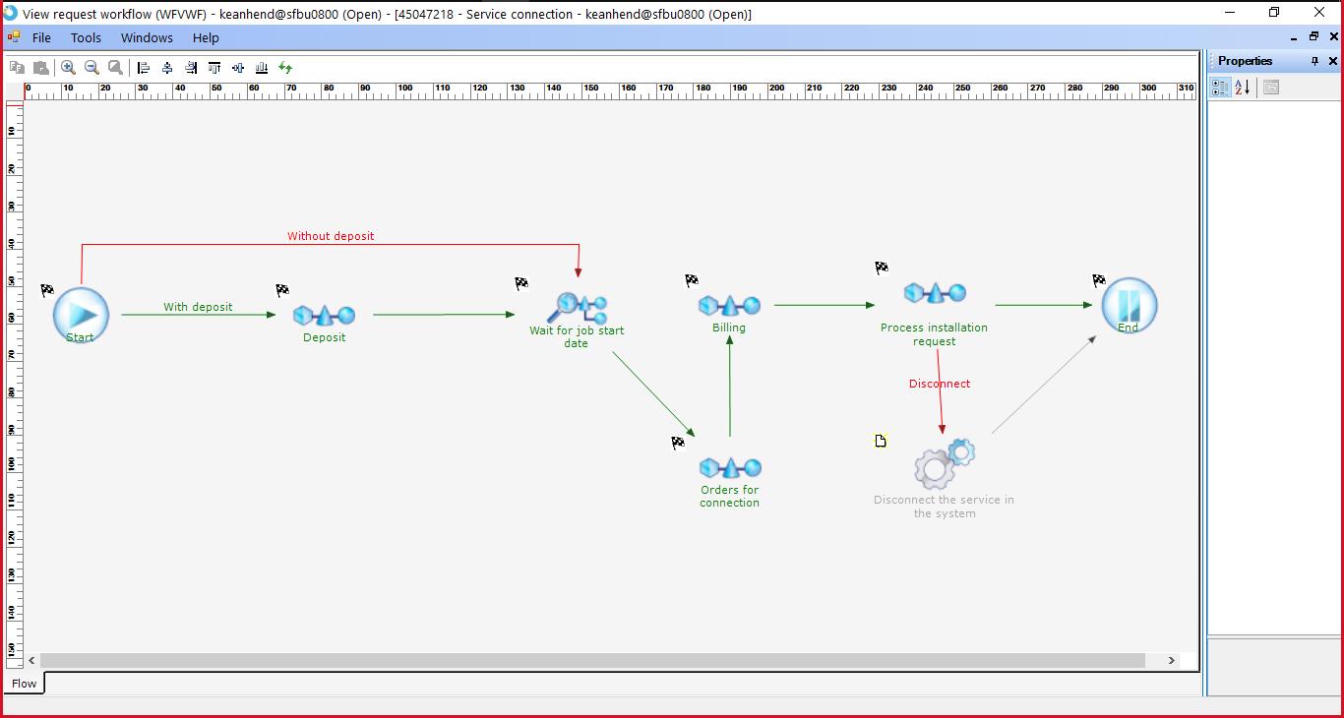
Task: Click the 'Billing' node label
Action: (729, 328)
